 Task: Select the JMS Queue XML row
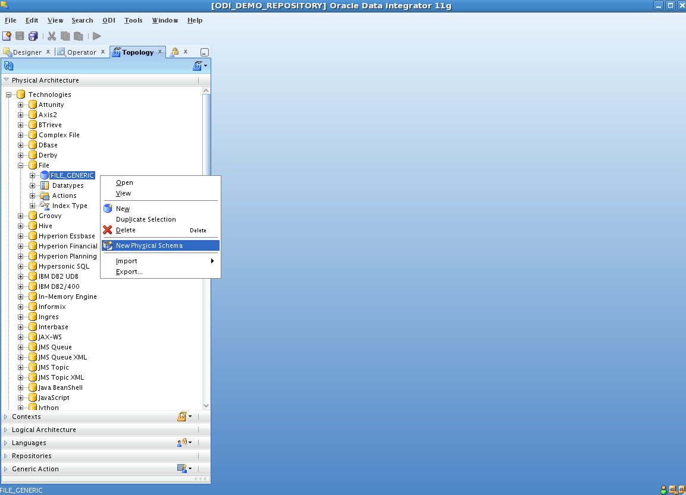[62, 357]
